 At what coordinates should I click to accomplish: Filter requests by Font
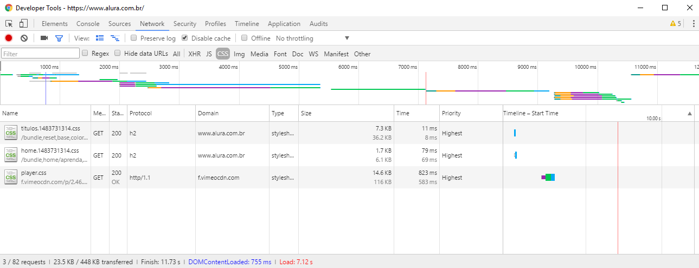coord(280,54)
